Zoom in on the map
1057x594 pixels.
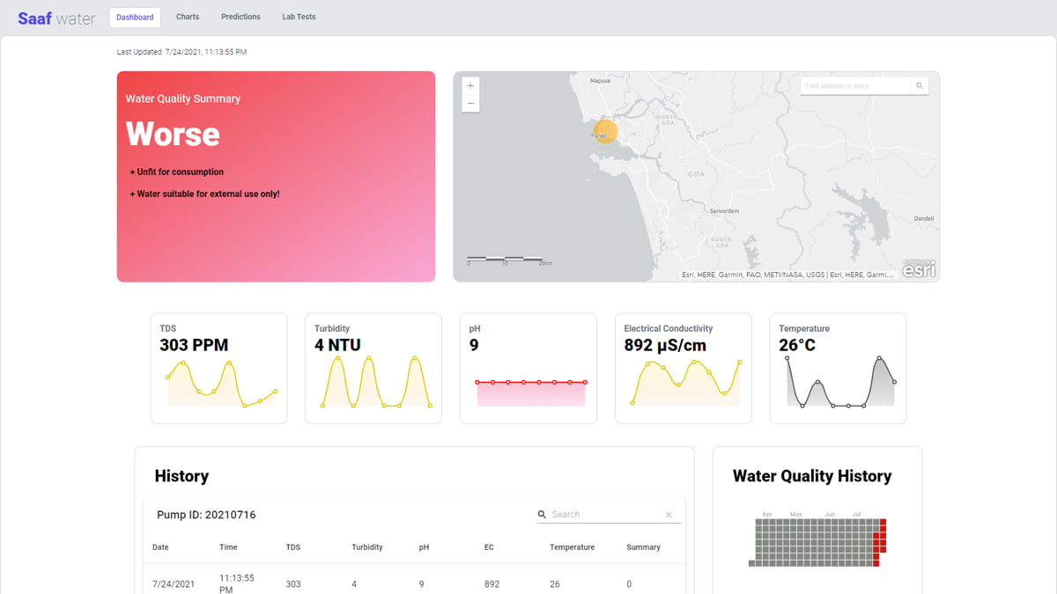[x=470, y=86]
